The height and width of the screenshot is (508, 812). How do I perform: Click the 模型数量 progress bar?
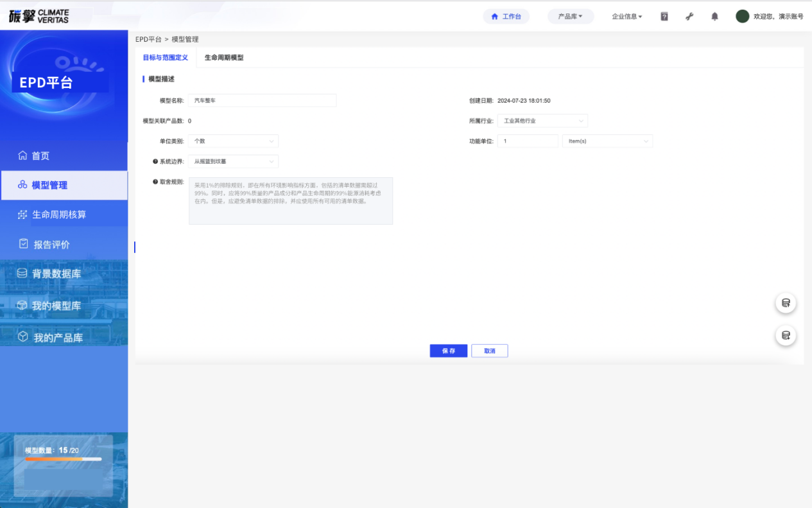63,459
